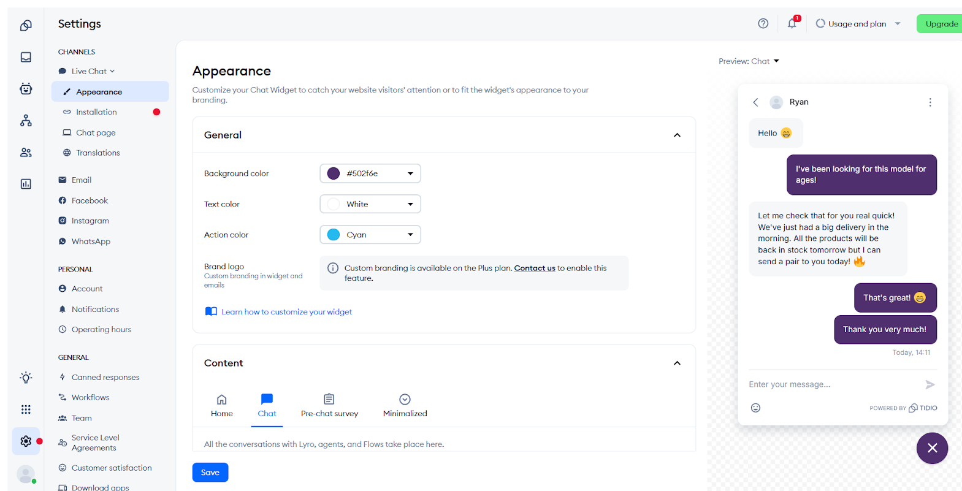Click the notifications bell icon

click(792, 24)
